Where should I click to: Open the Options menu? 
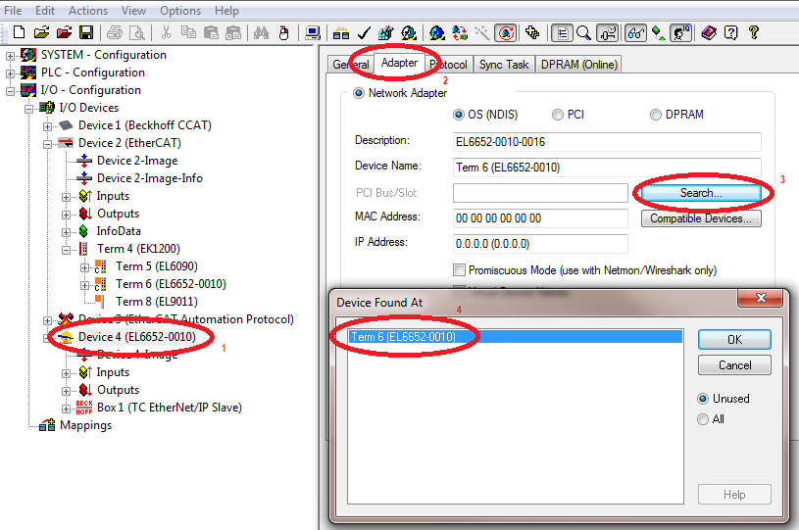pos(180,10)
